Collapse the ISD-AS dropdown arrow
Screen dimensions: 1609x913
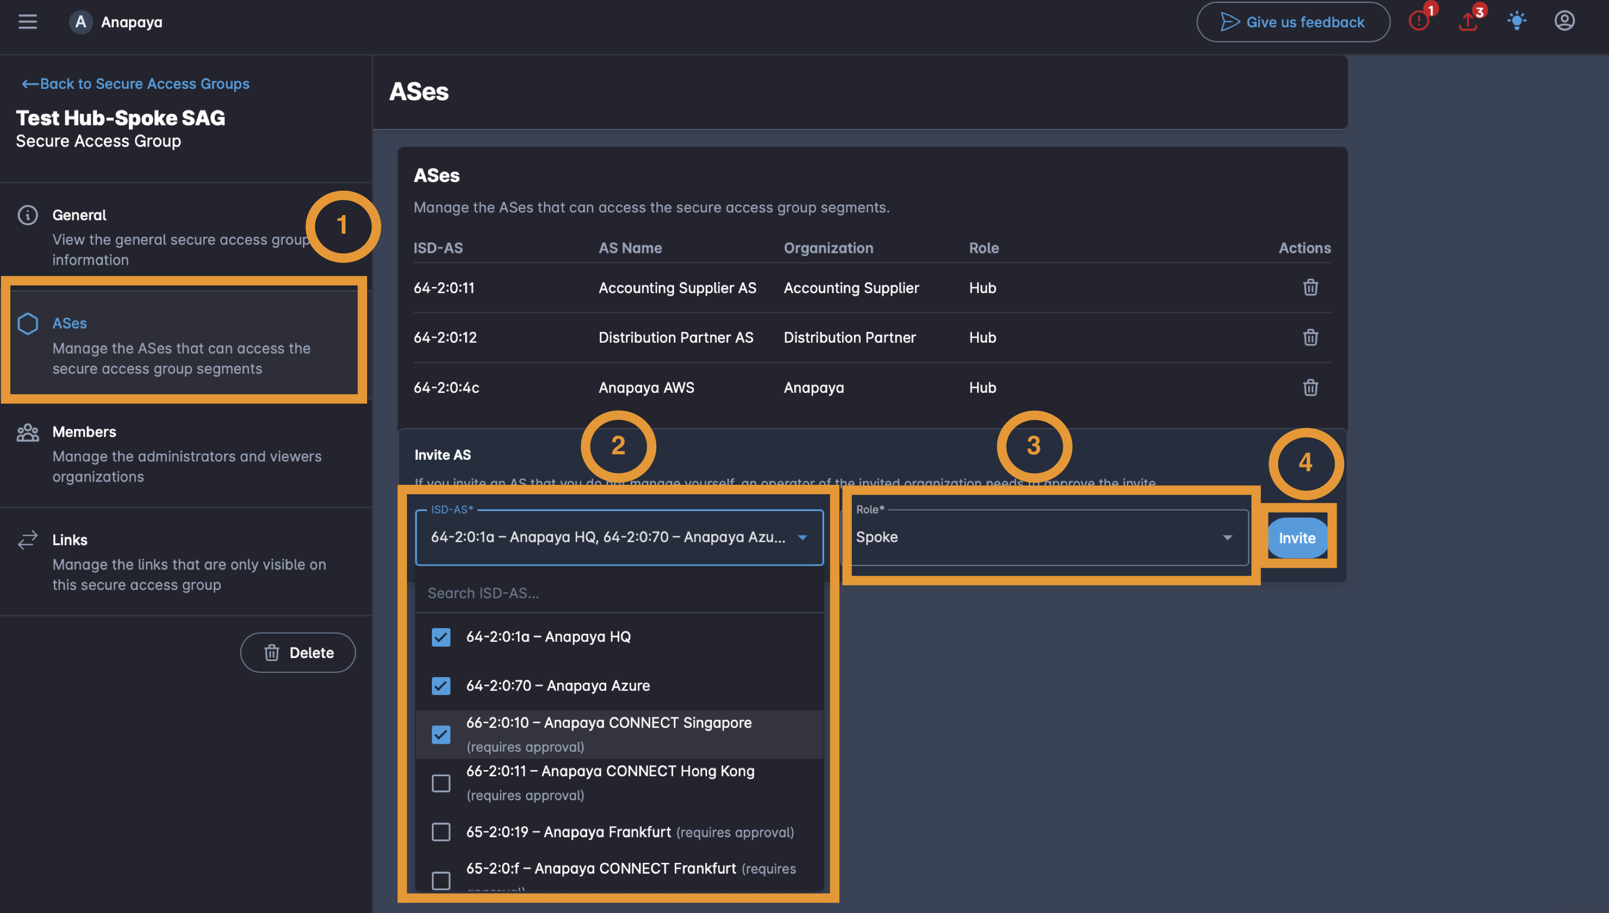(x=802, y=537)
